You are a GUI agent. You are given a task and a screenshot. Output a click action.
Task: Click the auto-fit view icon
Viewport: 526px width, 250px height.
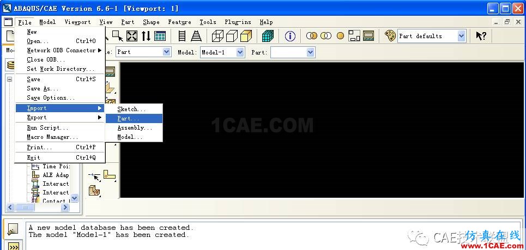click(x=132, y=36)
